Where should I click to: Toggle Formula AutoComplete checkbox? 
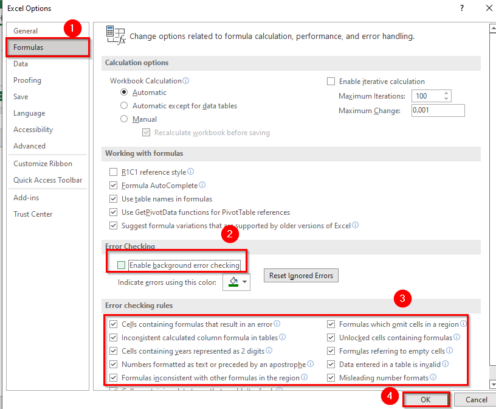pyautogui.click(x=113, y=186)
